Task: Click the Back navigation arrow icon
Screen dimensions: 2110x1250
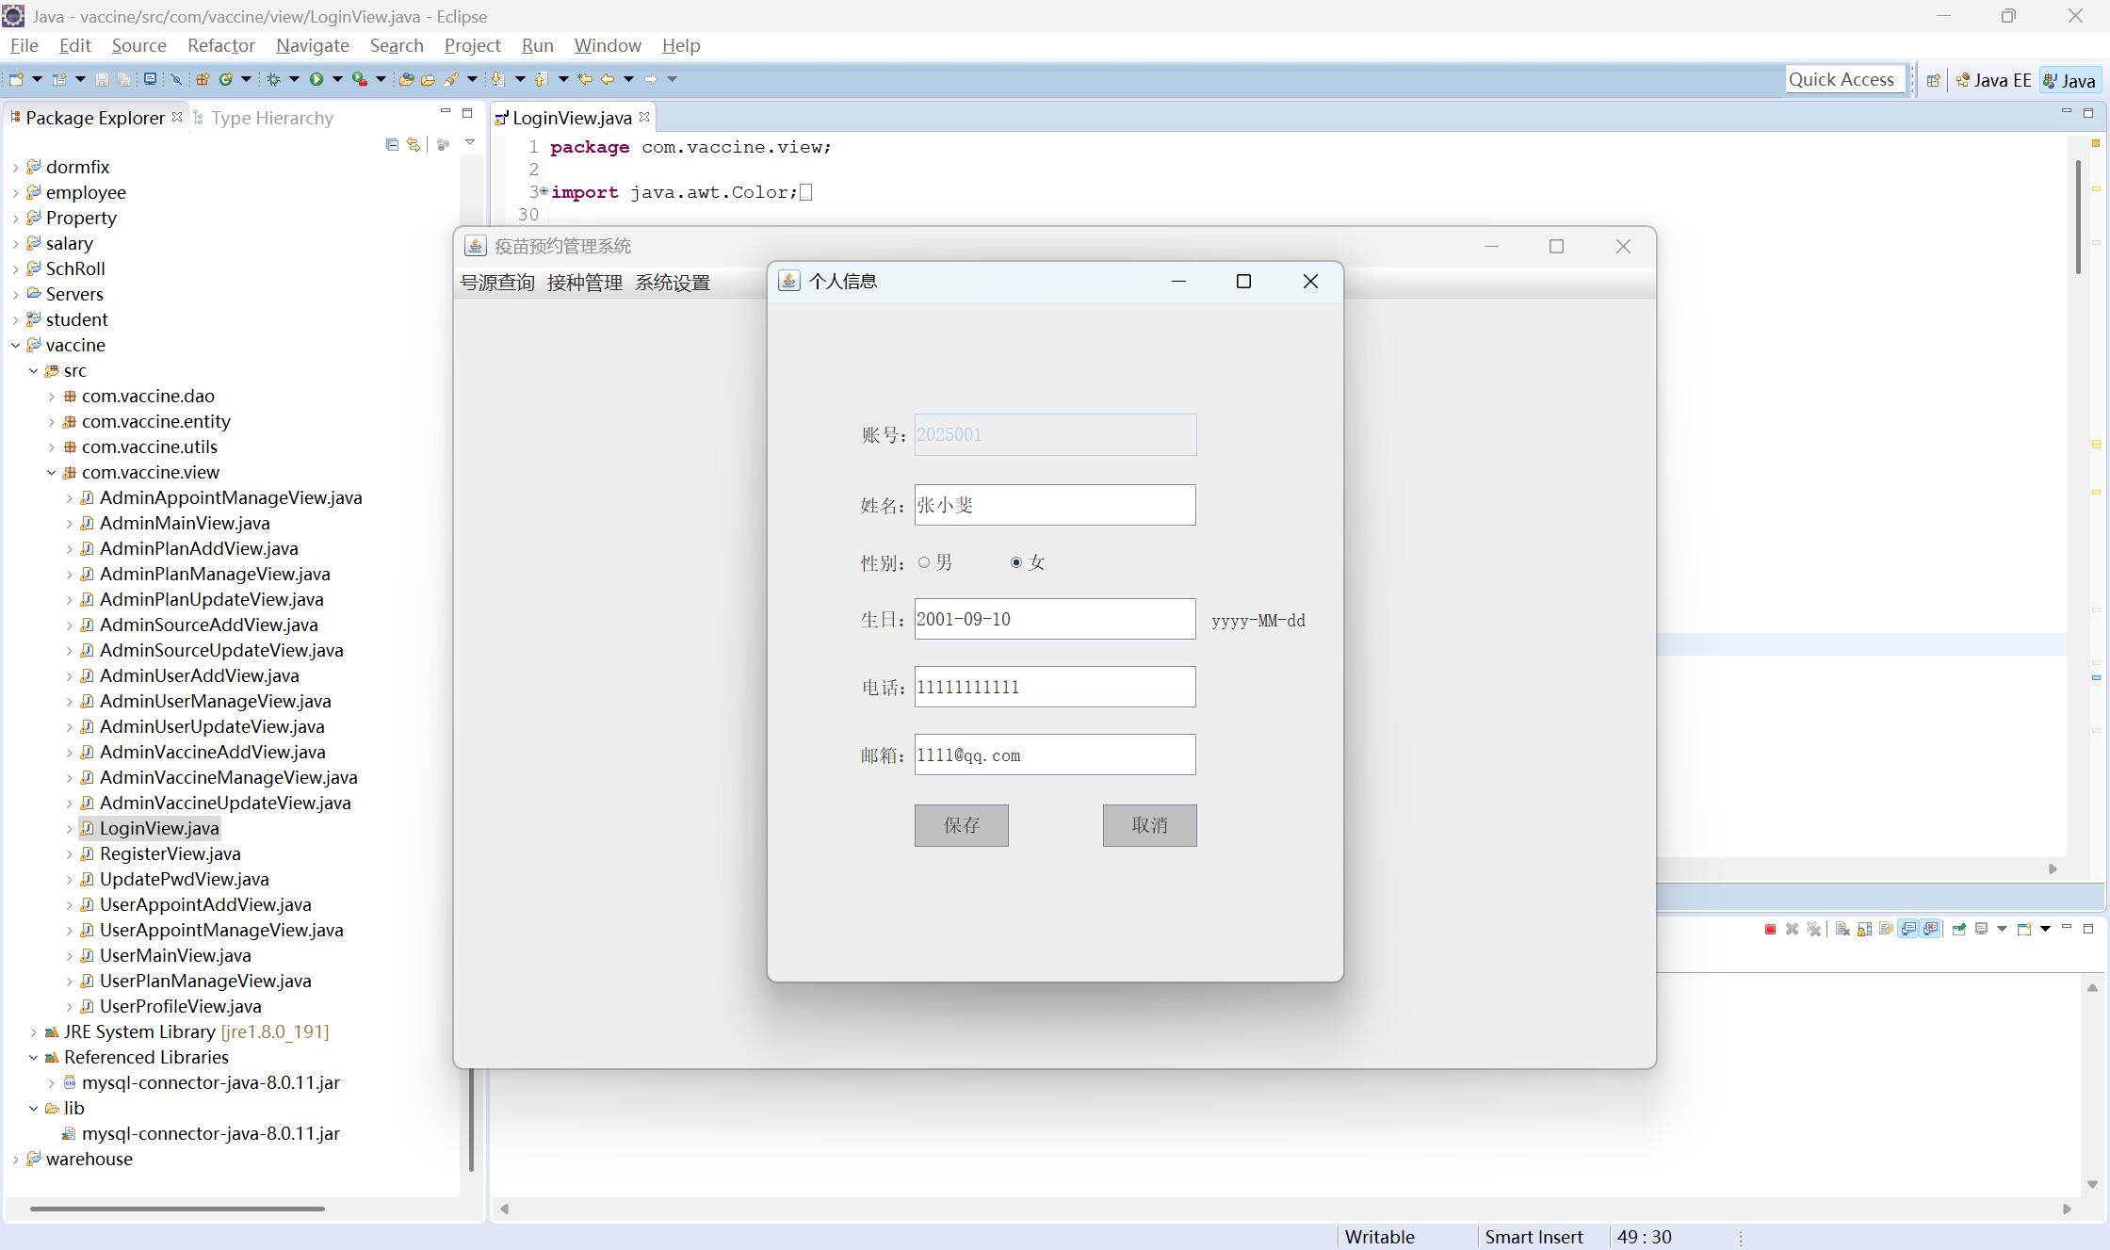Action: click(608, 79)
